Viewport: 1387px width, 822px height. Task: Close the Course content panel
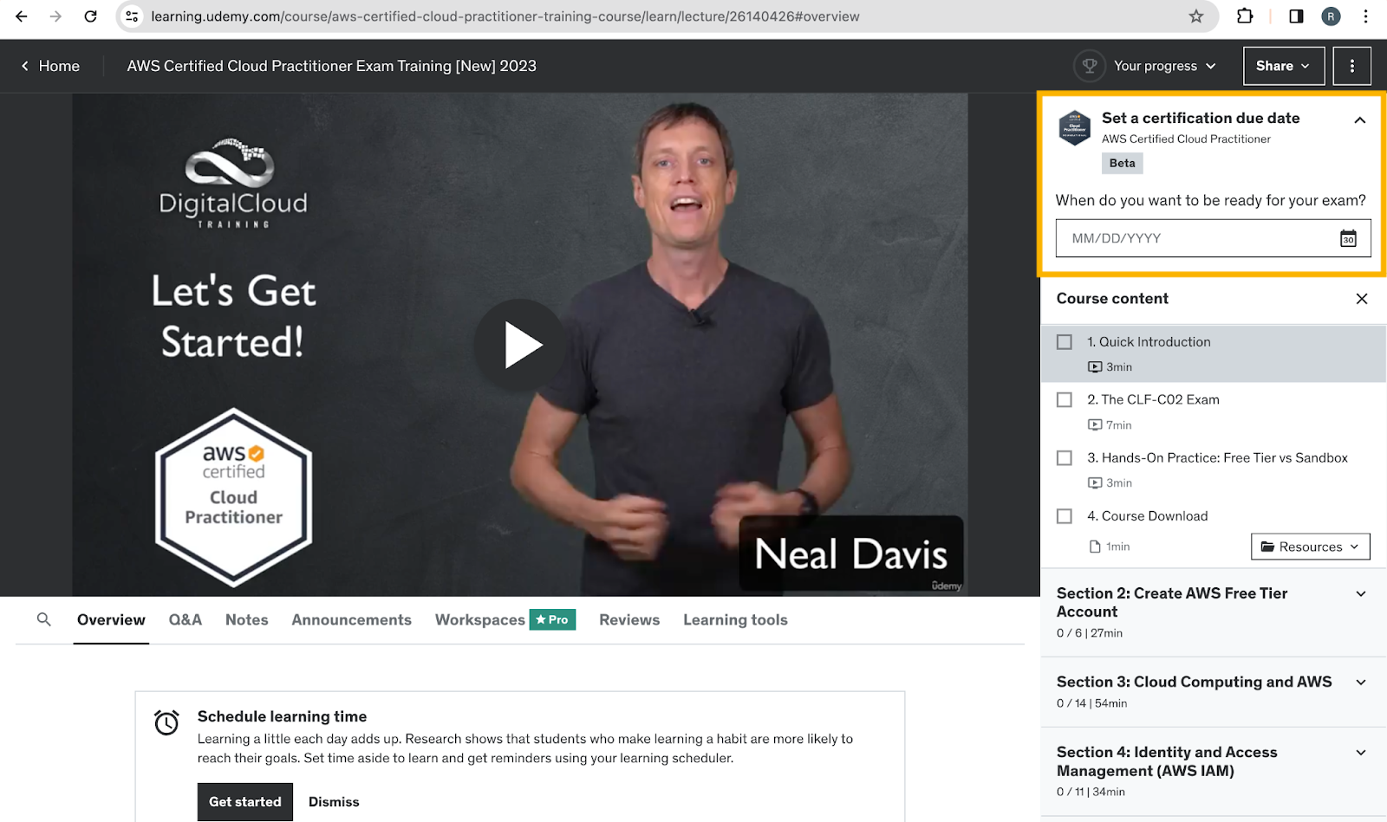1362,299
